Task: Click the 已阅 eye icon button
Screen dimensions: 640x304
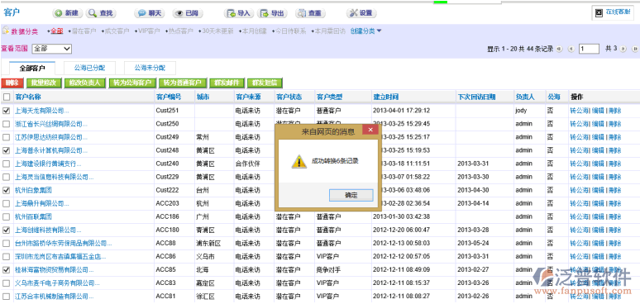Action: (188, 13)
